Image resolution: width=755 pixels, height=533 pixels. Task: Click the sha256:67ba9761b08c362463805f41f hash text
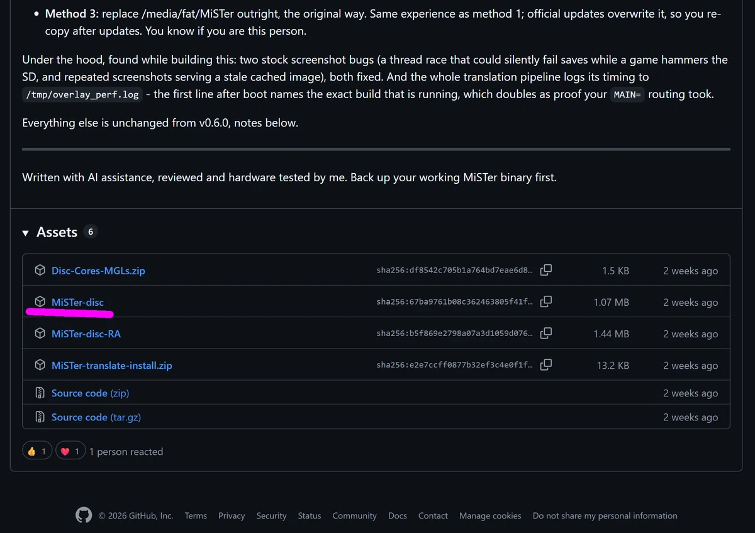pyautogui.click(x=455, y=302)
